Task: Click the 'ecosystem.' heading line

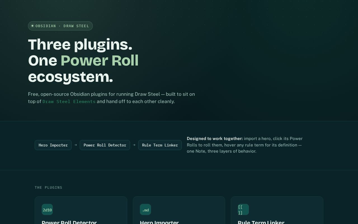Action: coord(70,77)
